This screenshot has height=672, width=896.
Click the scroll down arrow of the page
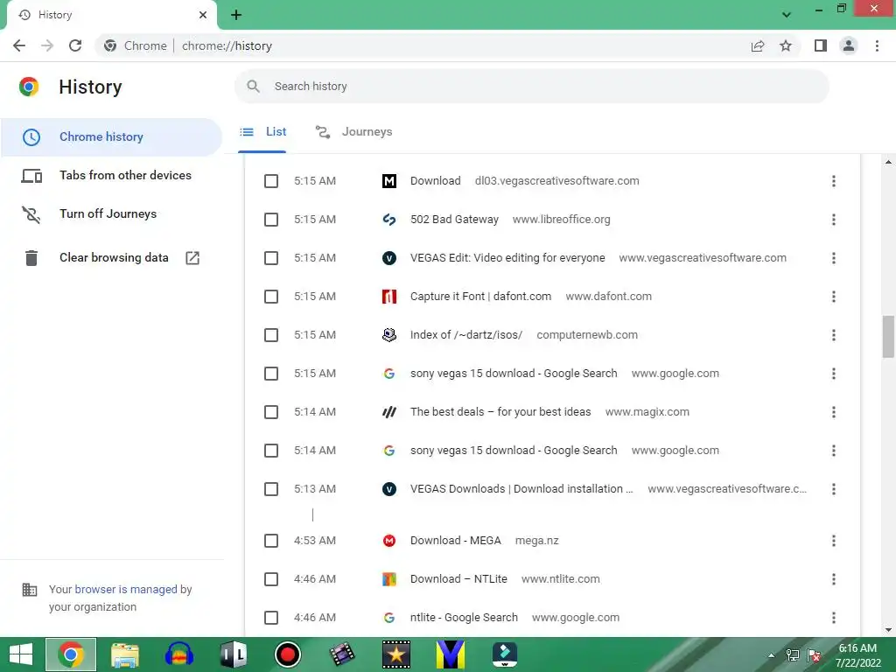(x=888, y=630)
